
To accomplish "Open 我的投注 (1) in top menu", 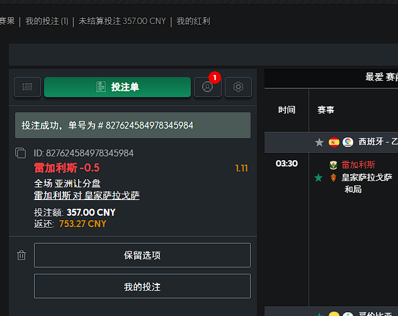I will [47, 21].
